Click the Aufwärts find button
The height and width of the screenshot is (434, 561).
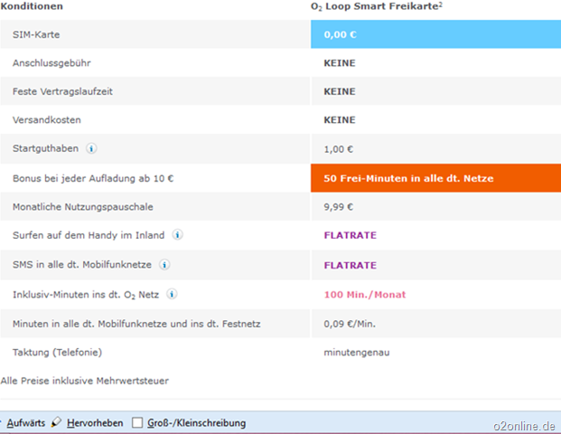[26, 423]
